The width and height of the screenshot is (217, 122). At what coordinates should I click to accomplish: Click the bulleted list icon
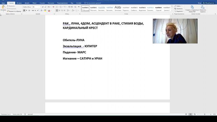click(57, 7)
